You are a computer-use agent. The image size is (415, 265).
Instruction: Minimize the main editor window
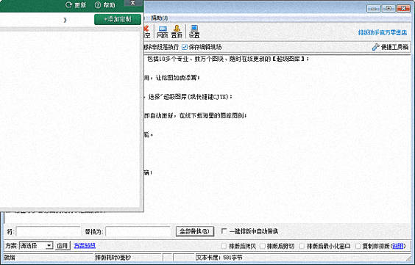point(374,8)
